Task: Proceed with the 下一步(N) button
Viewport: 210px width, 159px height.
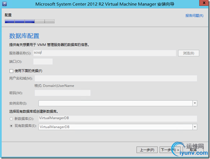Action: (x=170, y=150)
